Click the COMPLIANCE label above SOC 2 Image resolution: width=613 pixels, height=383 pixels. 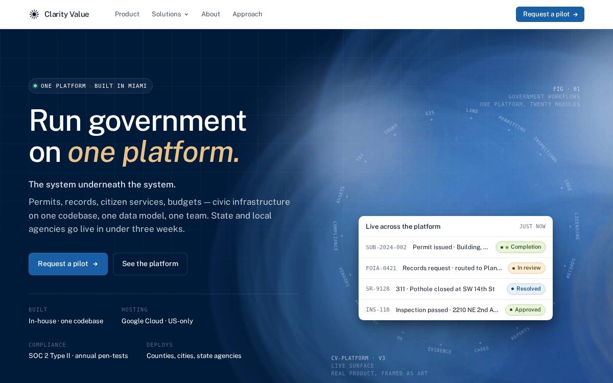coord(48,345)
